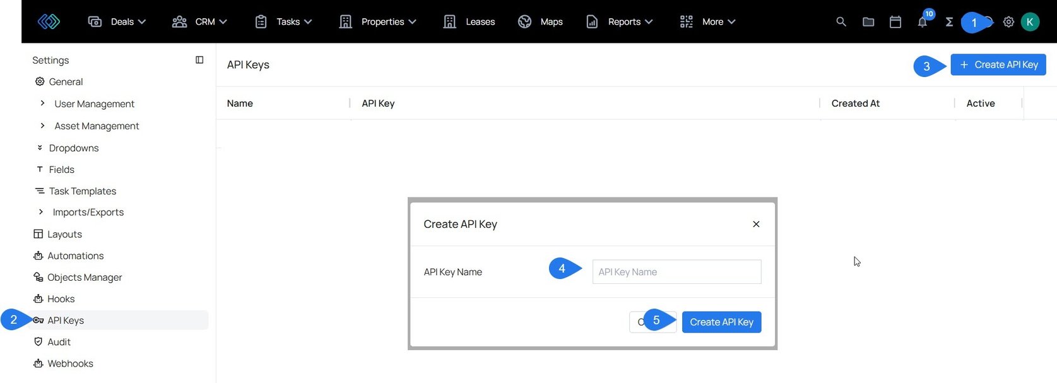Select Fields in Settings sidebar
This screenshot has height=383, width=1057.
tap(62, 169)
